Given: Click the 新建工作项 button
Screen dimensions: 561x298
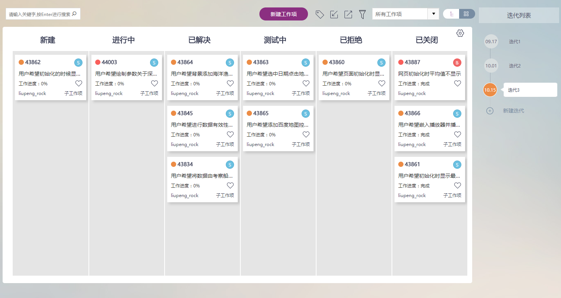Looking at the screenshot, I should pyautogui.click(x=284, y=14).
